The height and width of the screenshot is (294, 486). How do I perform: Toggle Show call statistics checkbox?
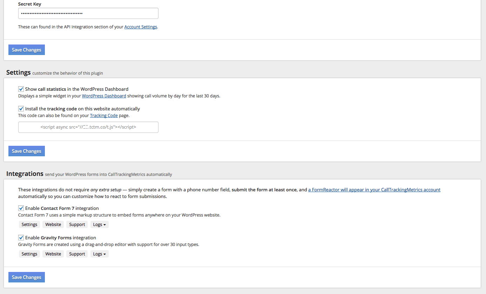click(x=21, y=89)
